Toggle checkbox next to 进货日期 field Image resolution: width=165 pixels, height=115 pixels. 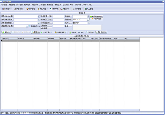tap(88, 20)
